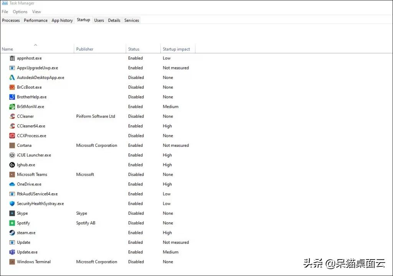Sort by Publisher column header

85,49
